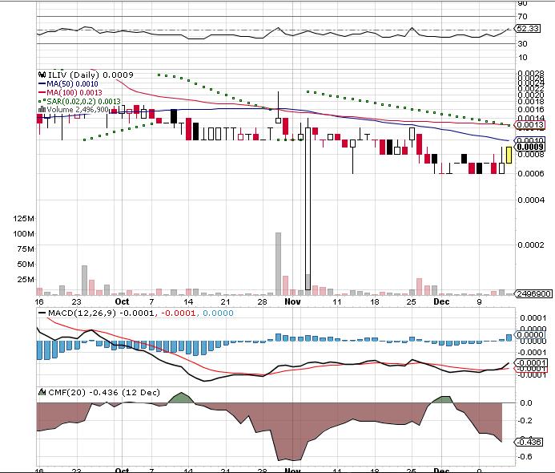Screen dimensions: 555x473
Task: Click the MACD(12,26,9) indicator label
Action: point(82,313)
